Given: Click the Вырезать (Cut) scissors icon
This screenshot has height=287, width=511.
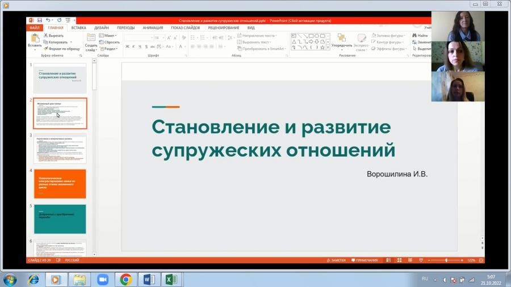Looking at the screenshot, I should 46,36.
